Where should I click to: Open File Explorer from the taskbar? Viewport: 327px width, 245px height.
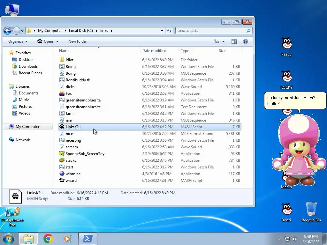[28, 239]
